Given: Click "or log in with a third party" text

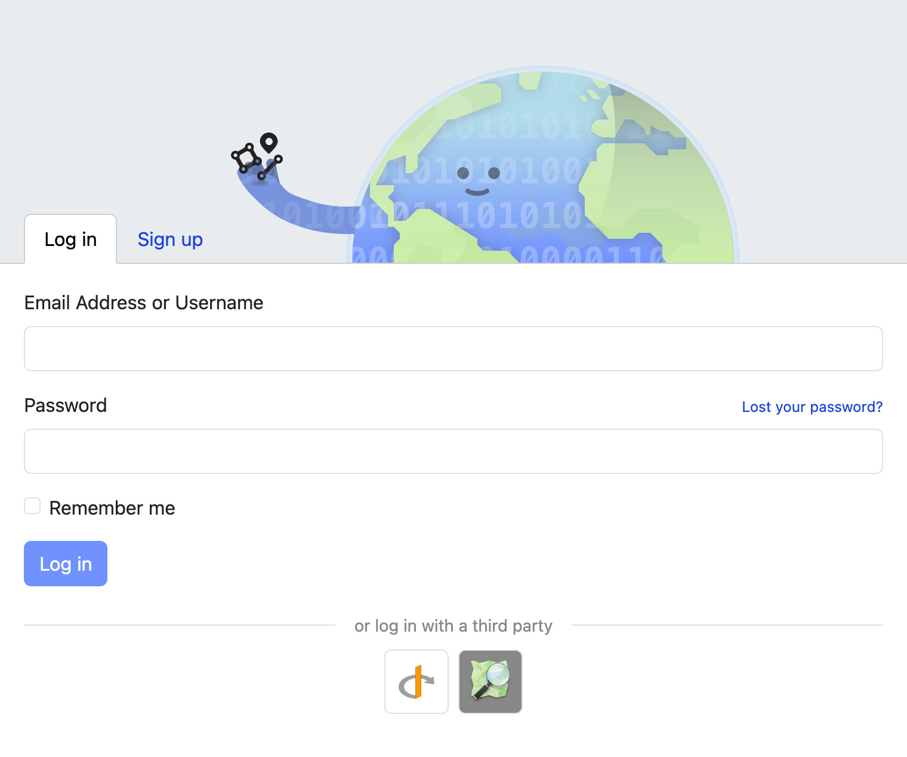Looking at the screenshot, I should tap(453, 626).
